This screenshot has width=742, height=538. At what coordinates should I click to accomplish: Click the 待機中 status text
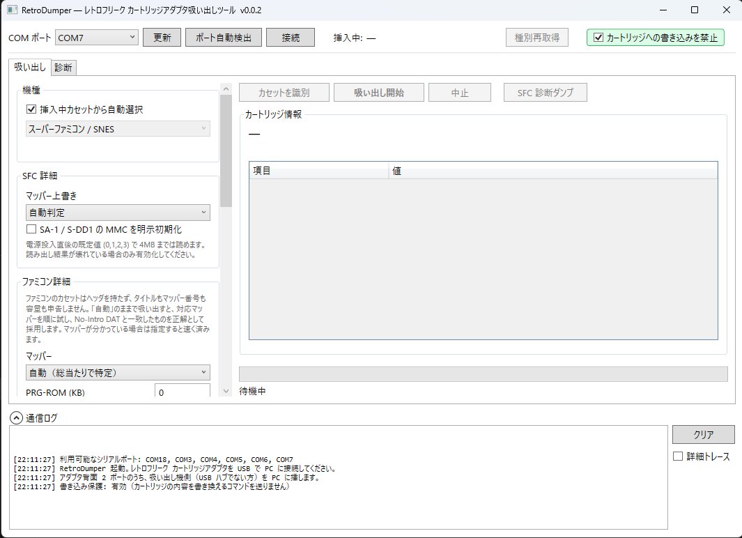point(253,392)
